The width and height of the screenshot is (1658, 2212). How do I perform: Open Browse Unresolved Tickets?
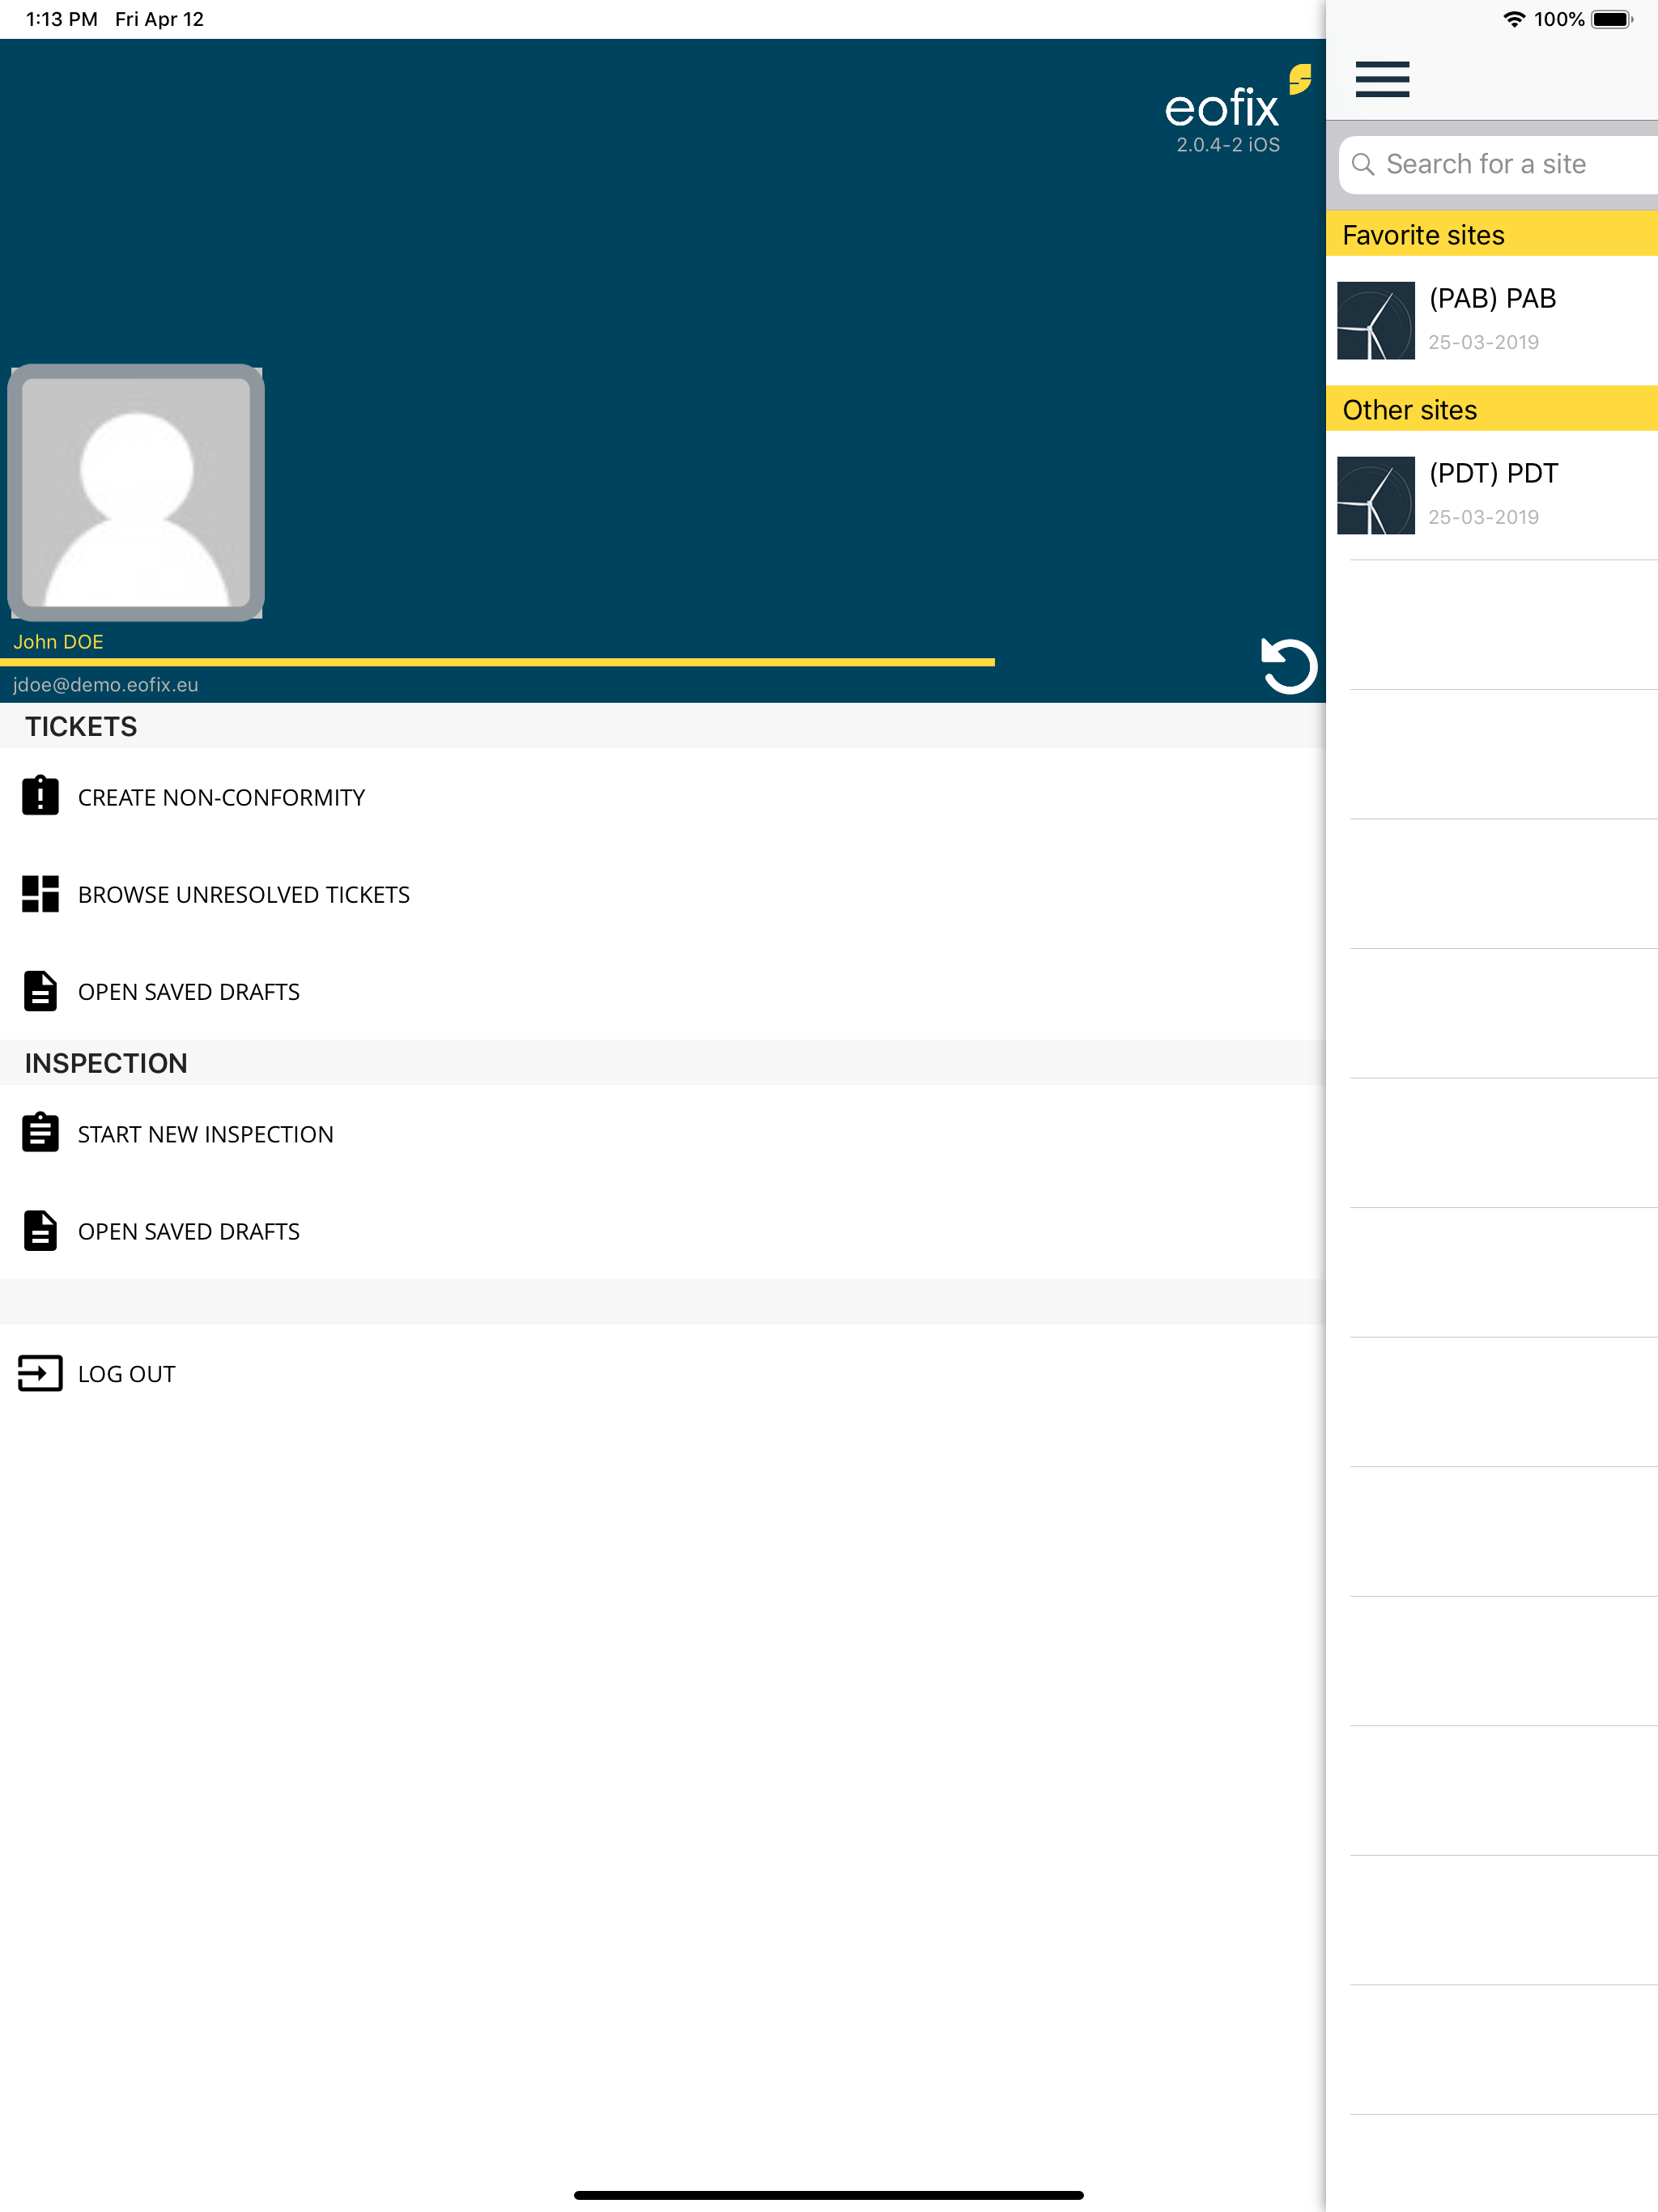[663, 894]
